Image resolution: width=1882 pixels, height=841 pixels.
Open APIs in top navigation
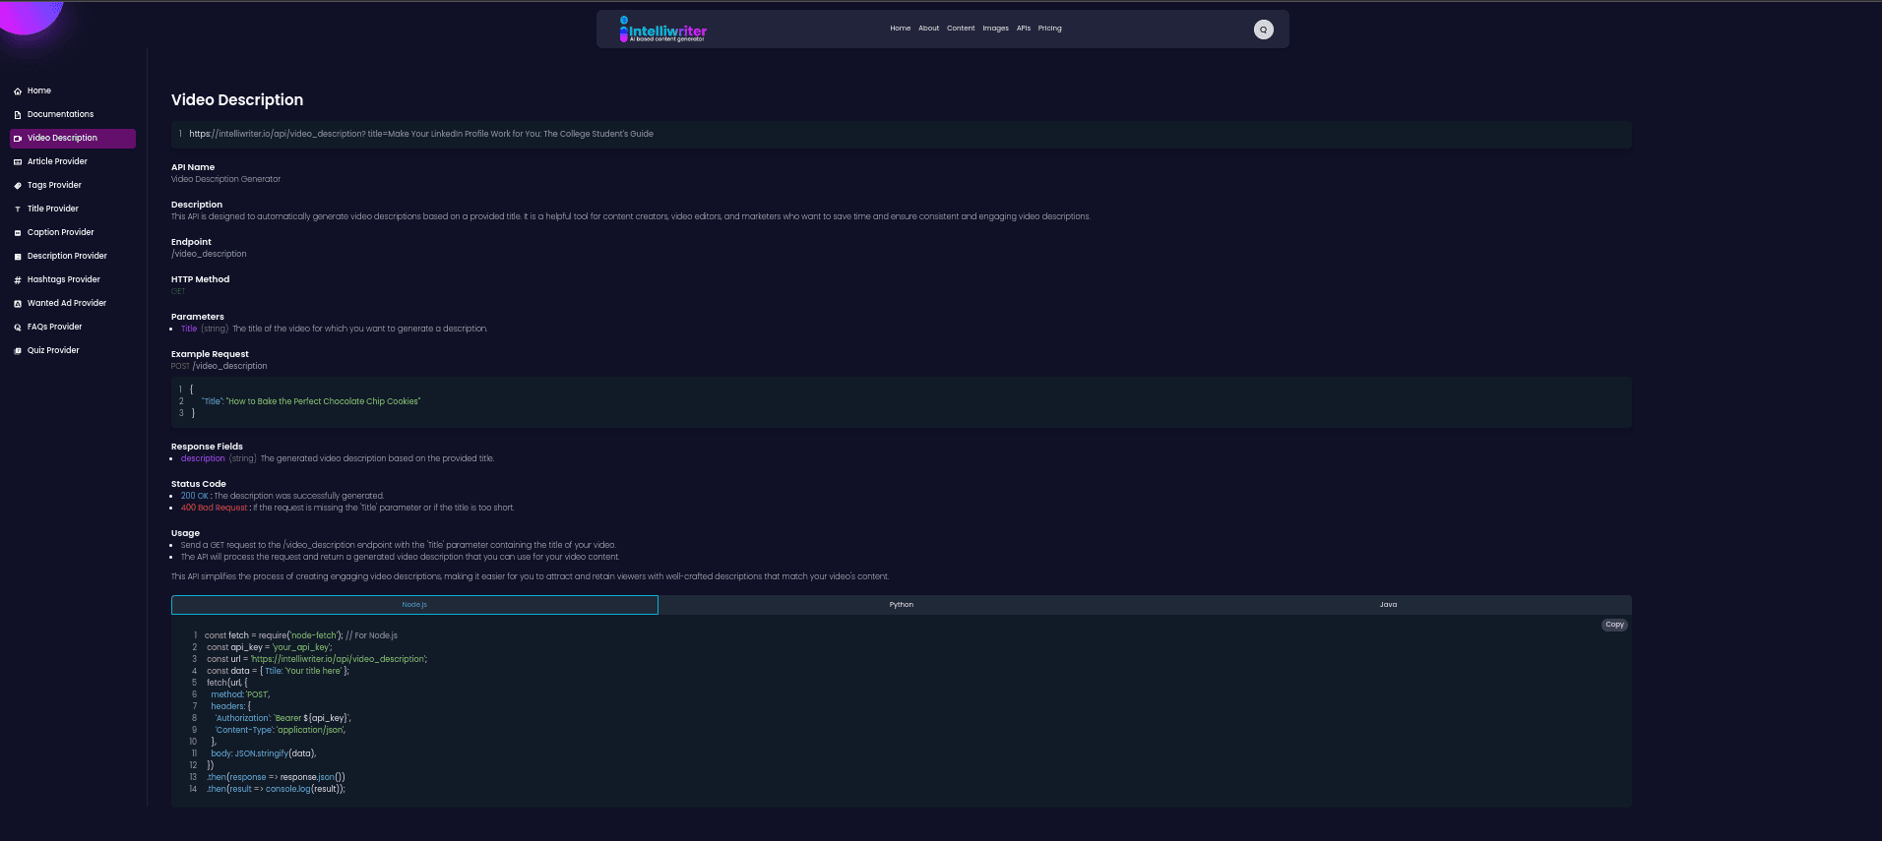(x=1024, y=29)
